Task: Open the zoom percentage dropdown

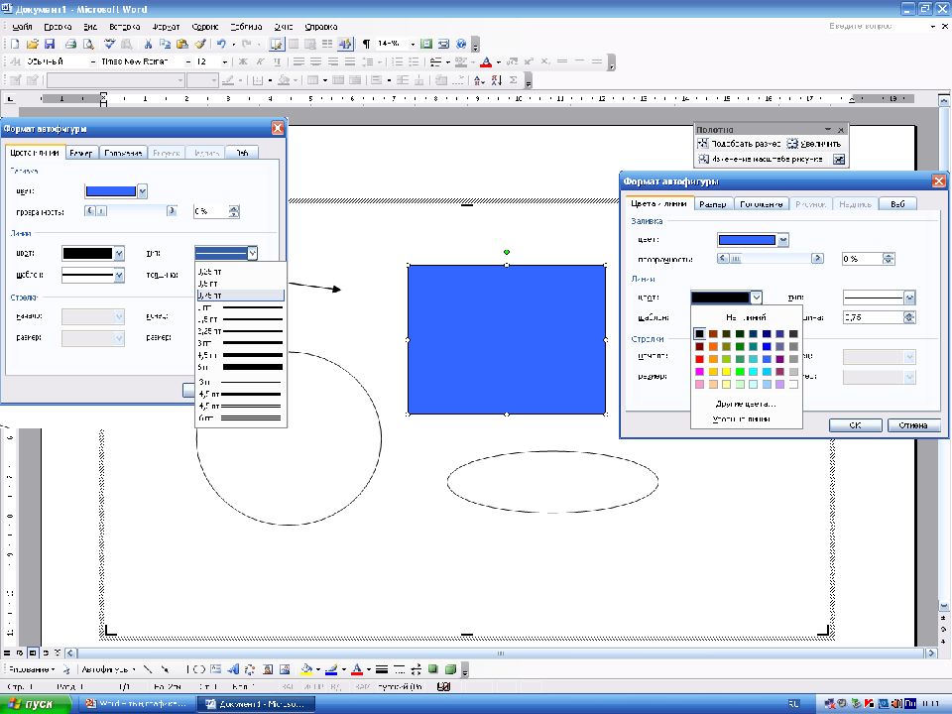Action: pyautogui.click(x=413, y=44)
